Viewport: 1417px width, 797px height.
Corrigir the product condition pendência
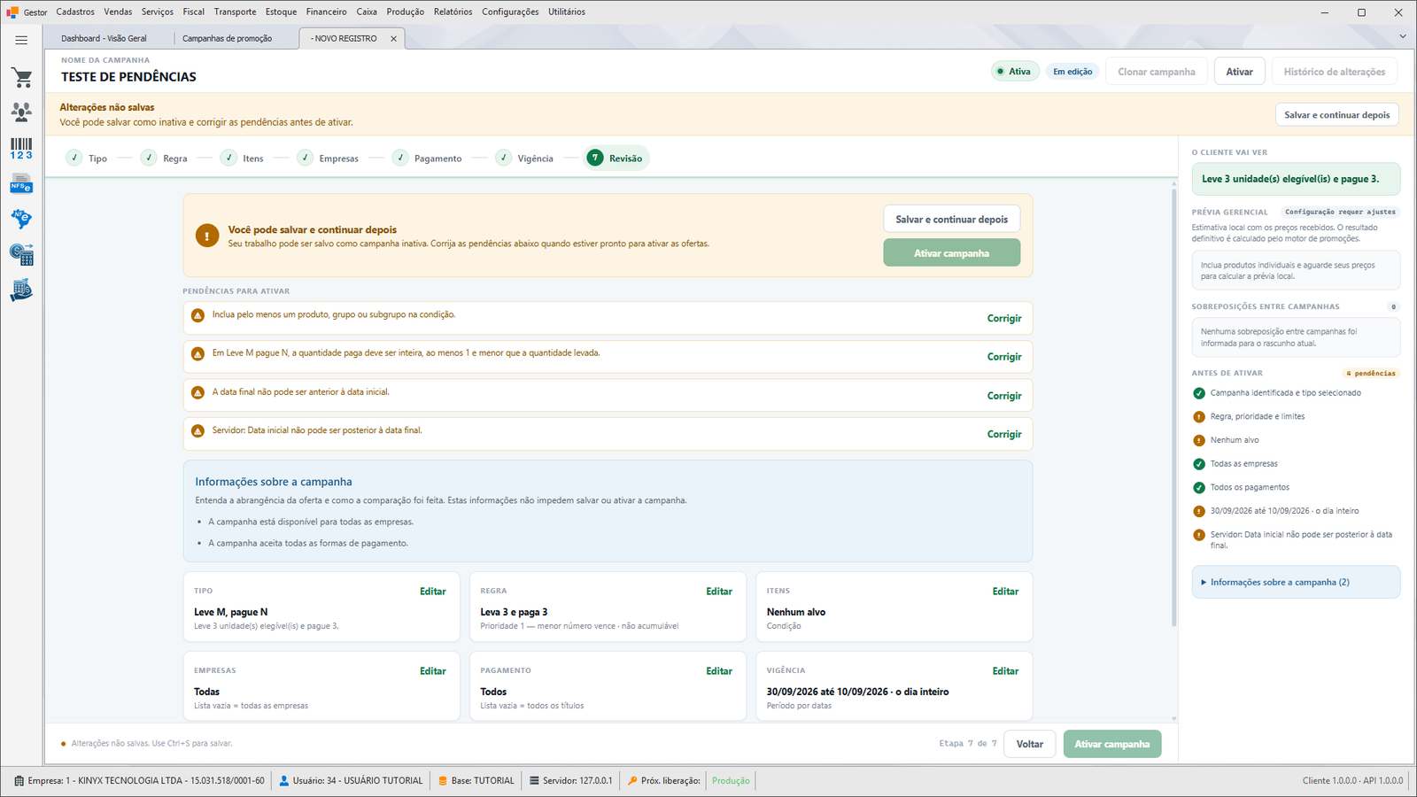click(x=1004, y=319)
